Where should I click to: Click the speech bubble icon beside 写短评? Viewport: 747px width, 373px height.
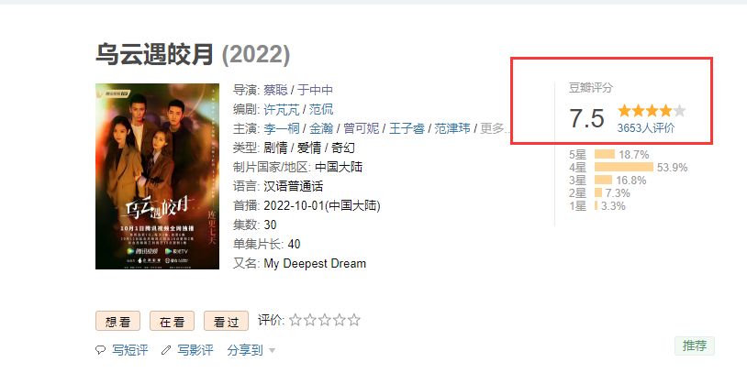point(100,350)
